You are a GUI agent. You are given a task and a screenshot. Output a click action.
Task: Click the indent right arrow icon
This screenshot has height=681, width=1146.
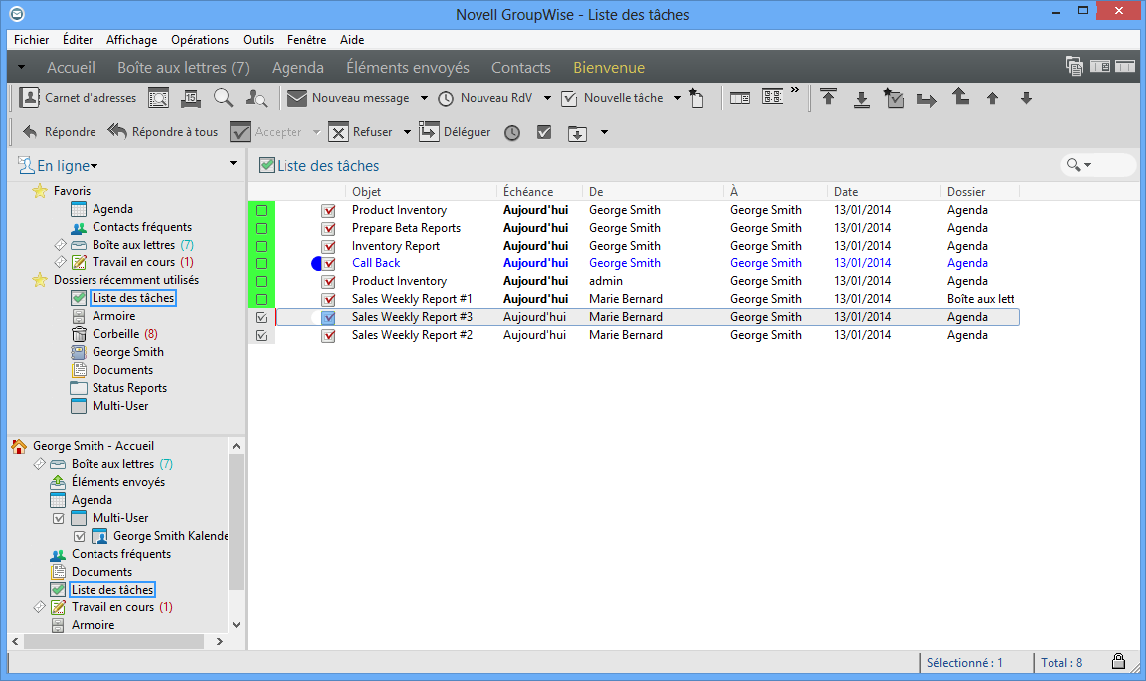[927, 100]
